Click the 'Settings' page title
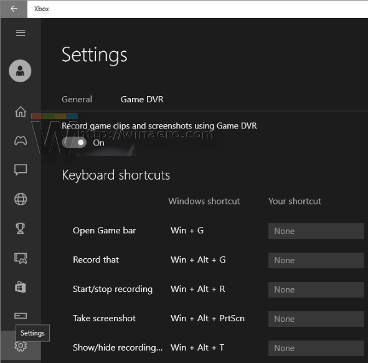This screenshot has height=363, width=368. point(95,56)
